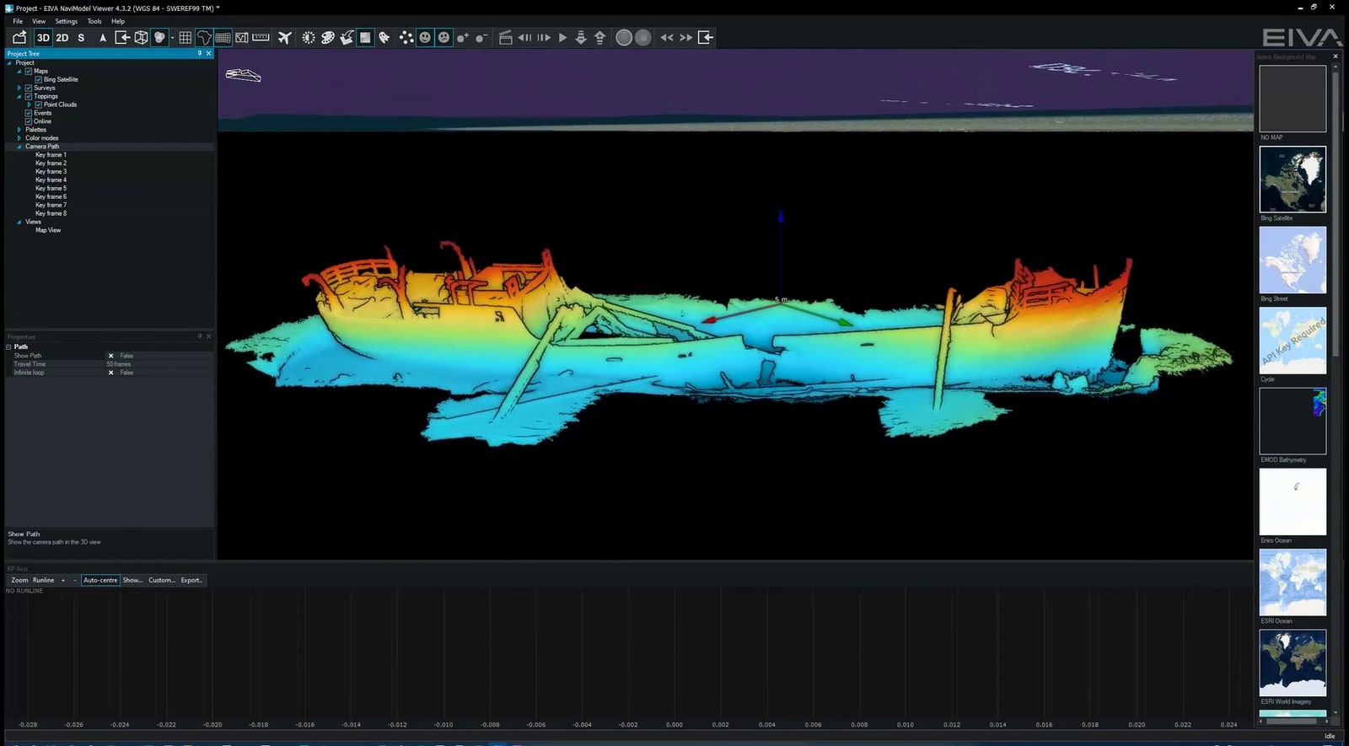Click the clapperboard camera path icon
This screenshot has width=1349, height=746.
tap(506, 38)
